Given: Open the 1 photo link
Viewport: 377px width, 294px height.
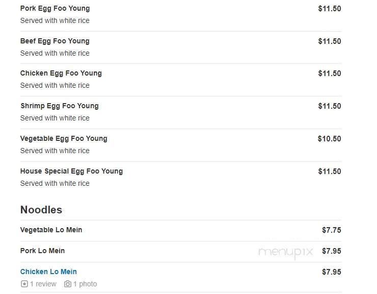Looking at the screenshot, I should pos(85,284).
